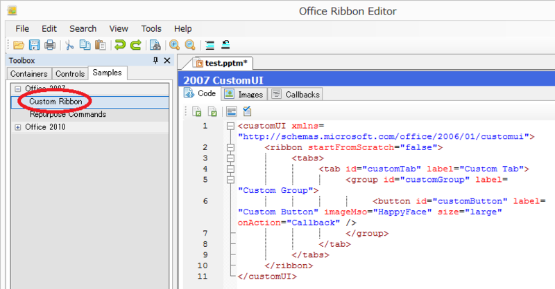The image size is (555, 289).
Task: Collapse the ribbon fold on line 2
Action: pos(230,147)
